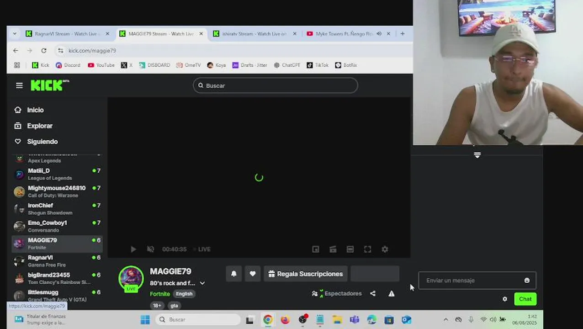
Task: Open OBS Studio from taskbar
Action: click(302, 319)
